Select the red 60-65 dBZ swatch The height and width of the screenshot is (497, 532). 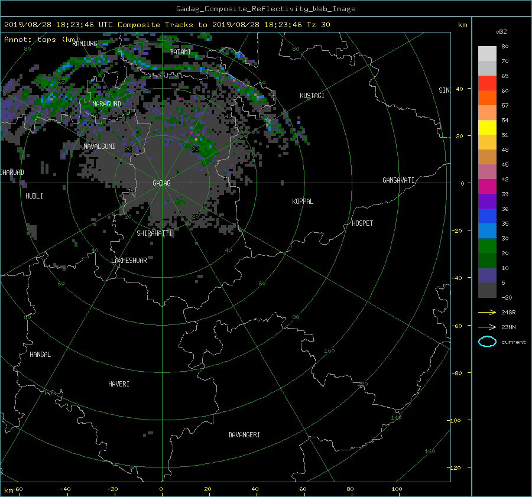pyautogui.click(x=487, y=83)
